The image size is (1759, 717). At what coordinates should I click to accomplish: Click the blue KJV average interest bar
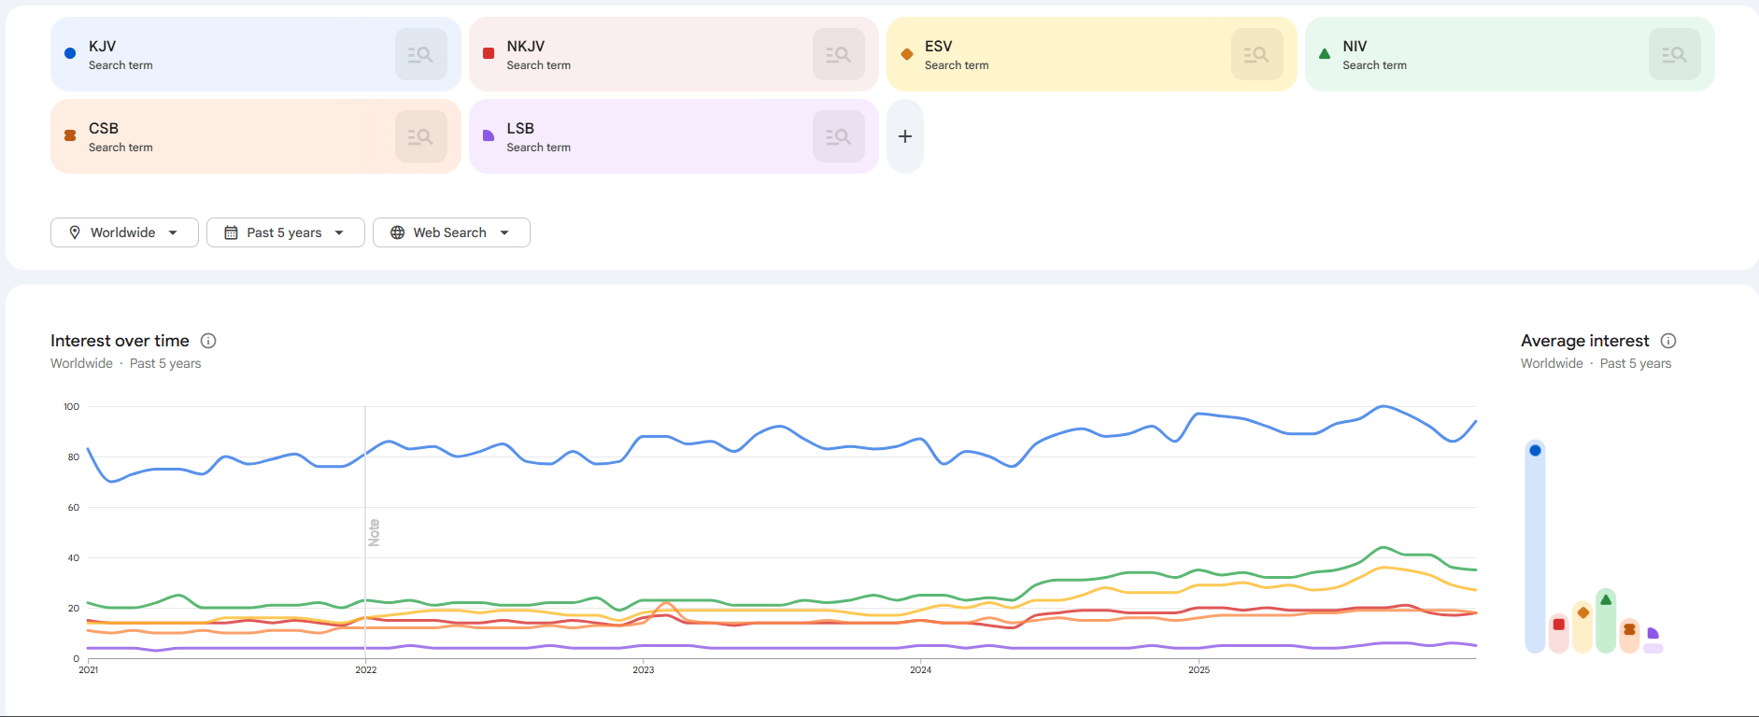click(1535, 546)
